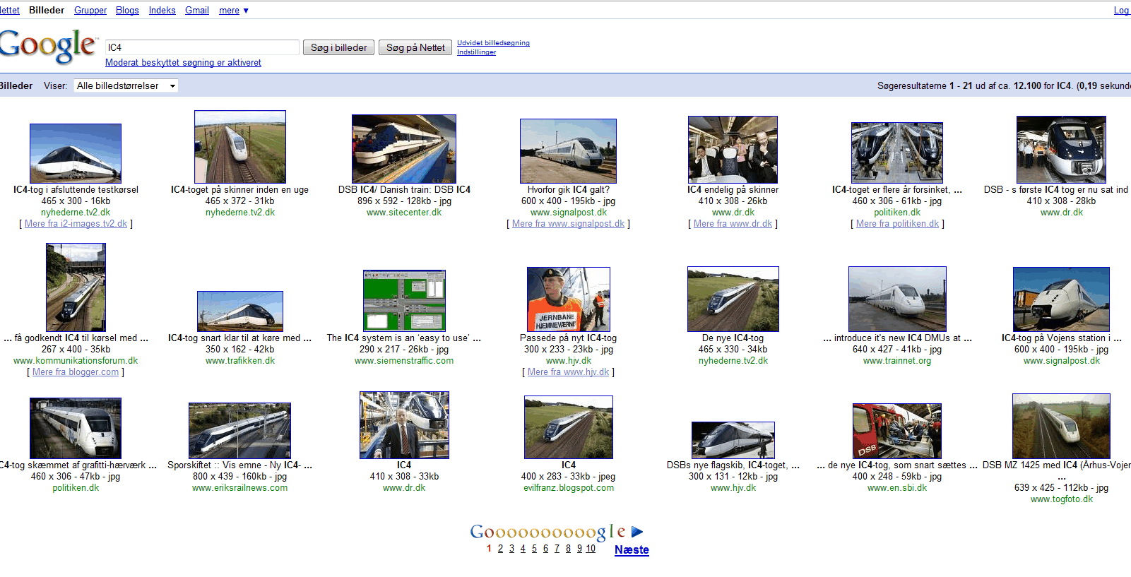Open IC4 thumbnail from evilfranz.blogspot.com

(x=568, y=427)
